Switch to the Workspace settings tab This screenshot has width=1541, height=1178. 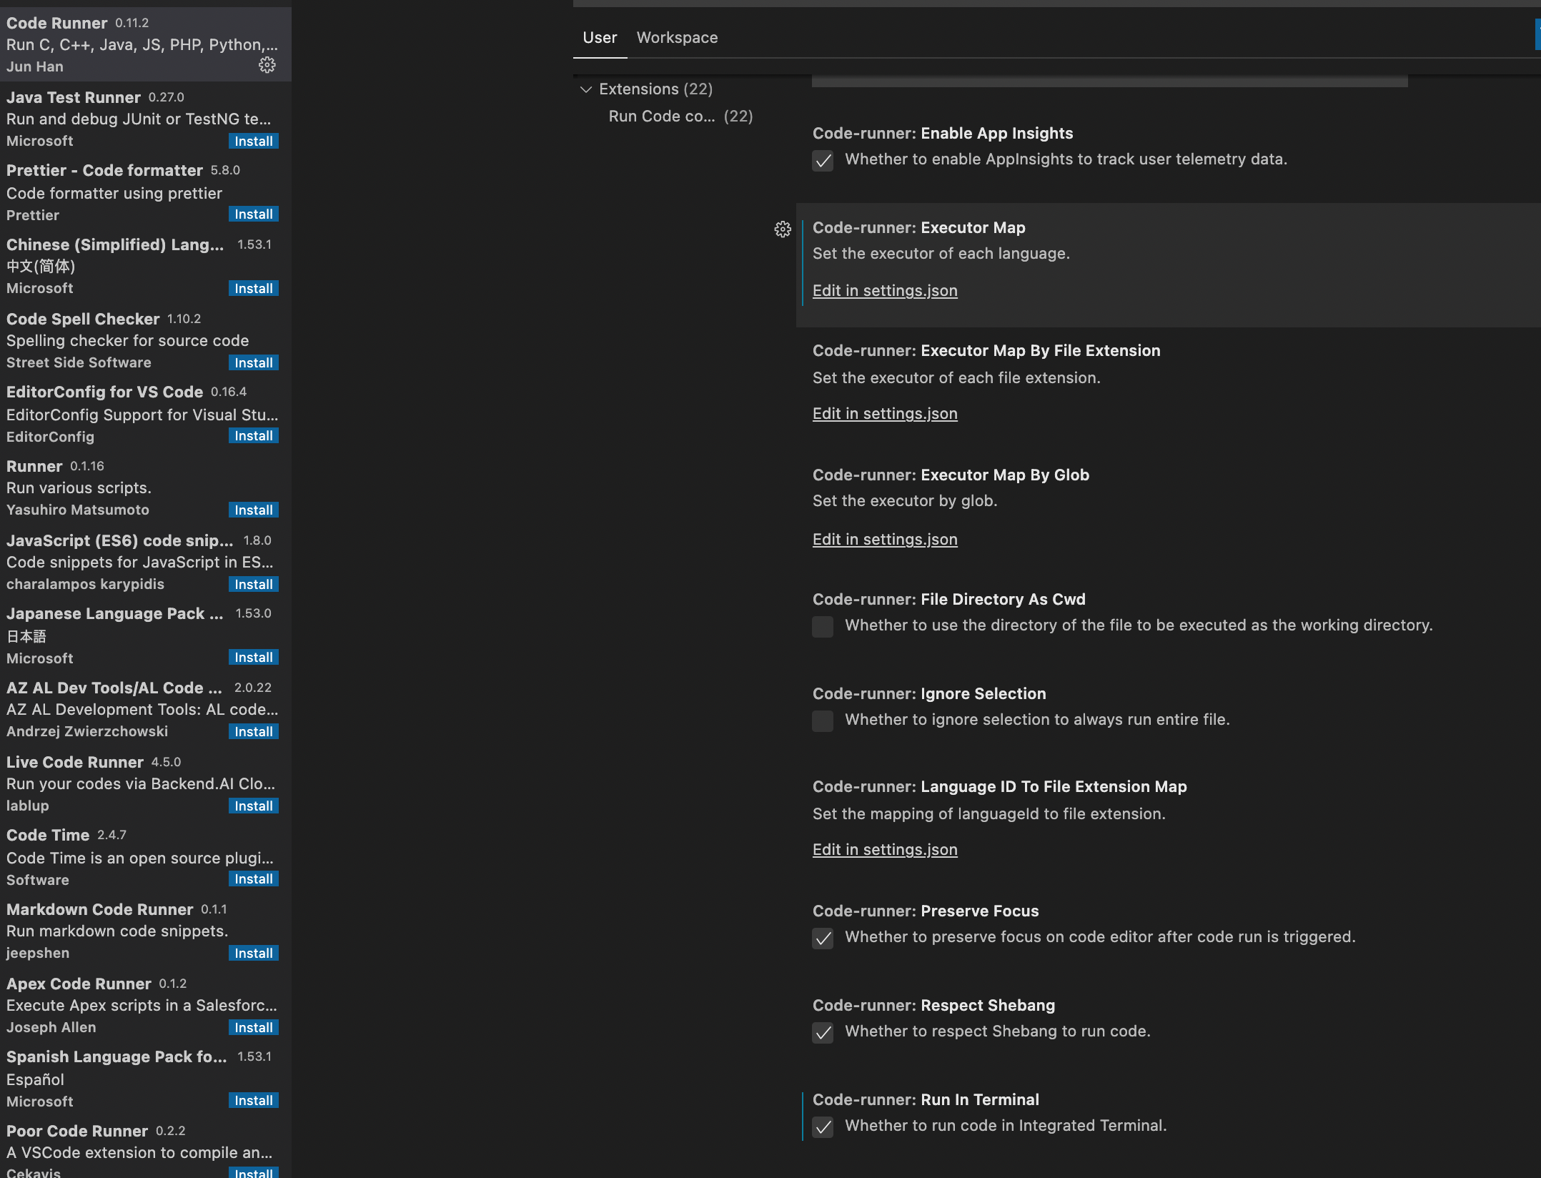coord(677,38)
